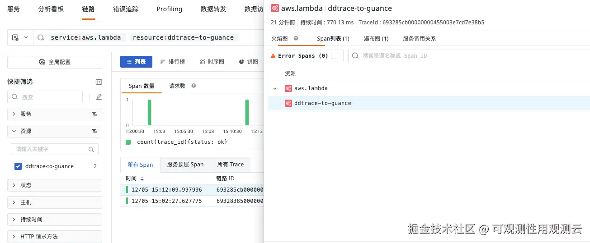Open the 服务调用关系 tab
590x243 pixels.
click(420, 39)
